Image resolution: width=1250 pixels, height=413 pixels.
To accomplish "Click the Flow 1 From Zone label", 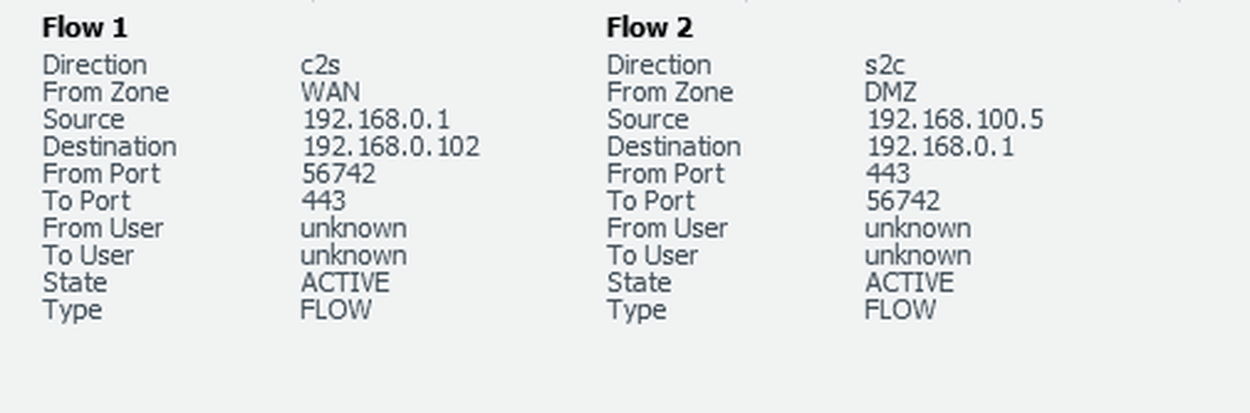I will (106, 92).
